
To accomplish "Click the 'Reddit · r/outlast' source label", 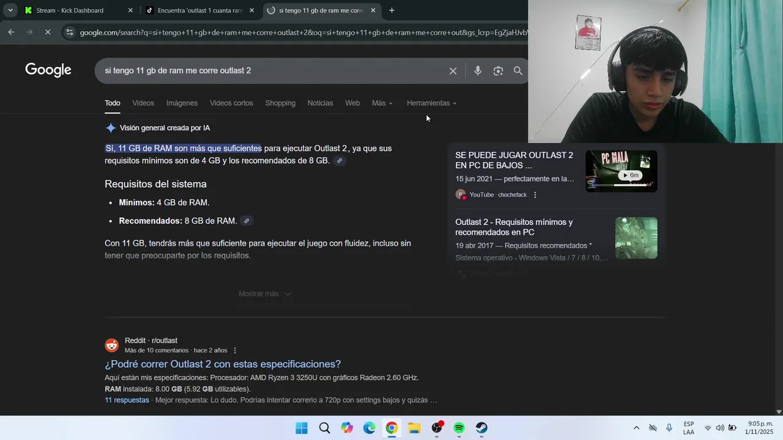I will (151, 340).
